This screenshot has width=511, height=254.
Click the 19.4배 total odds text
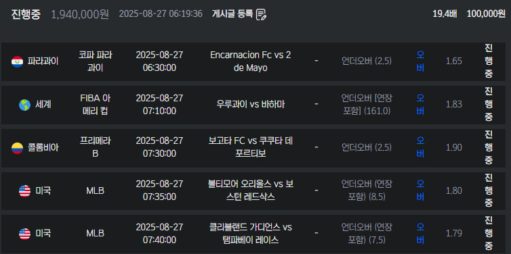445,14
